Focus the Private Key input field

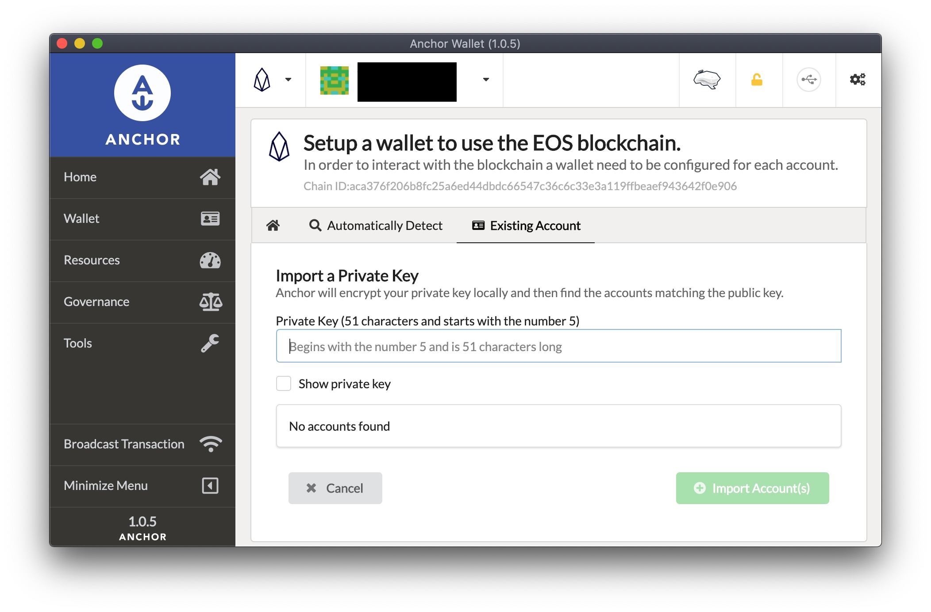click(x=558, y=346)
